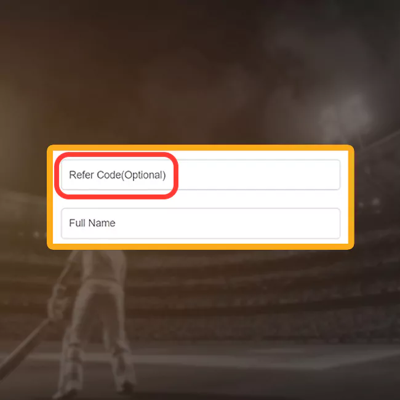Select the 'Full Name' placeholder text
The image size is (400, 400).
pyautogui.click(x=92, y=223)
